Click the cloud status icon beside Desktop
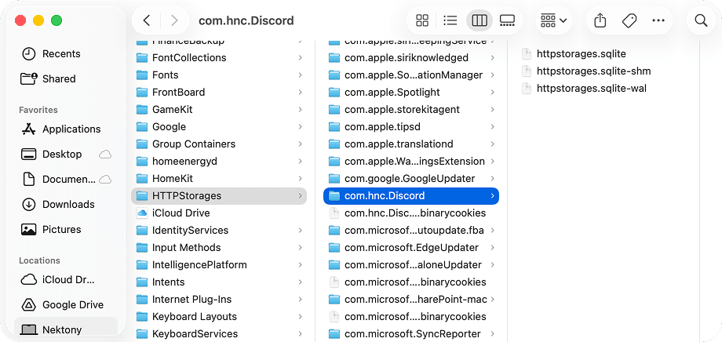The width and height of the screenshot is (722, 342). (x=105, y=155)
